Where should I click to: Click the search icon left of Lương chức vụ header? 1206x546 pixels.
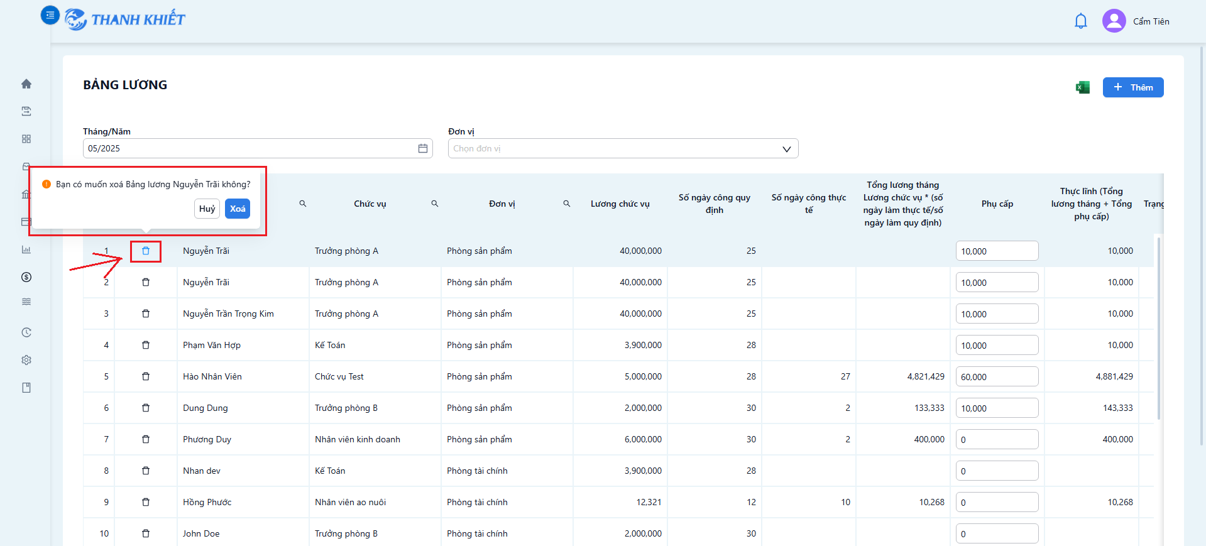pos(567,204)
